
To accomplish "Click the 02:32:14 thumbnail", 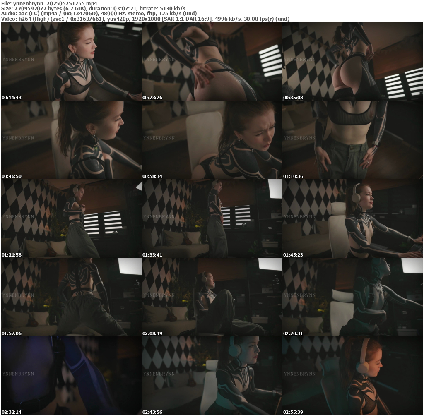I will (71, 376).
